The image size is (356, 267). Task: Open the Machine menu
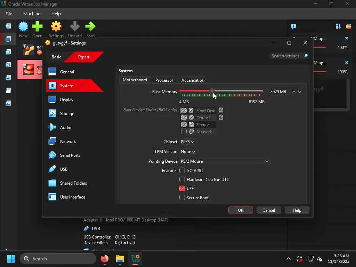tap(32, 14)
